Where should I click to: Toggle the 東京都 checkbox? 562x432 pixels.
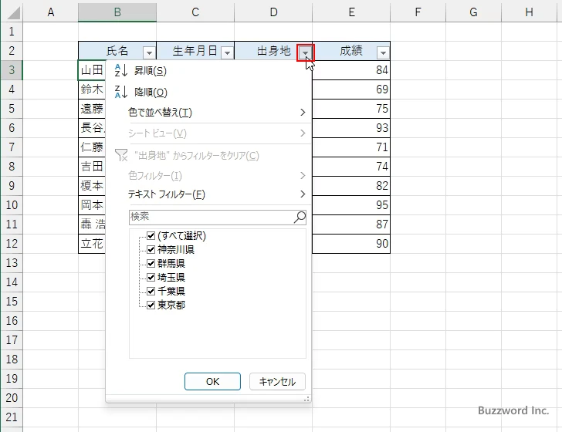click(x=151, y=305)
